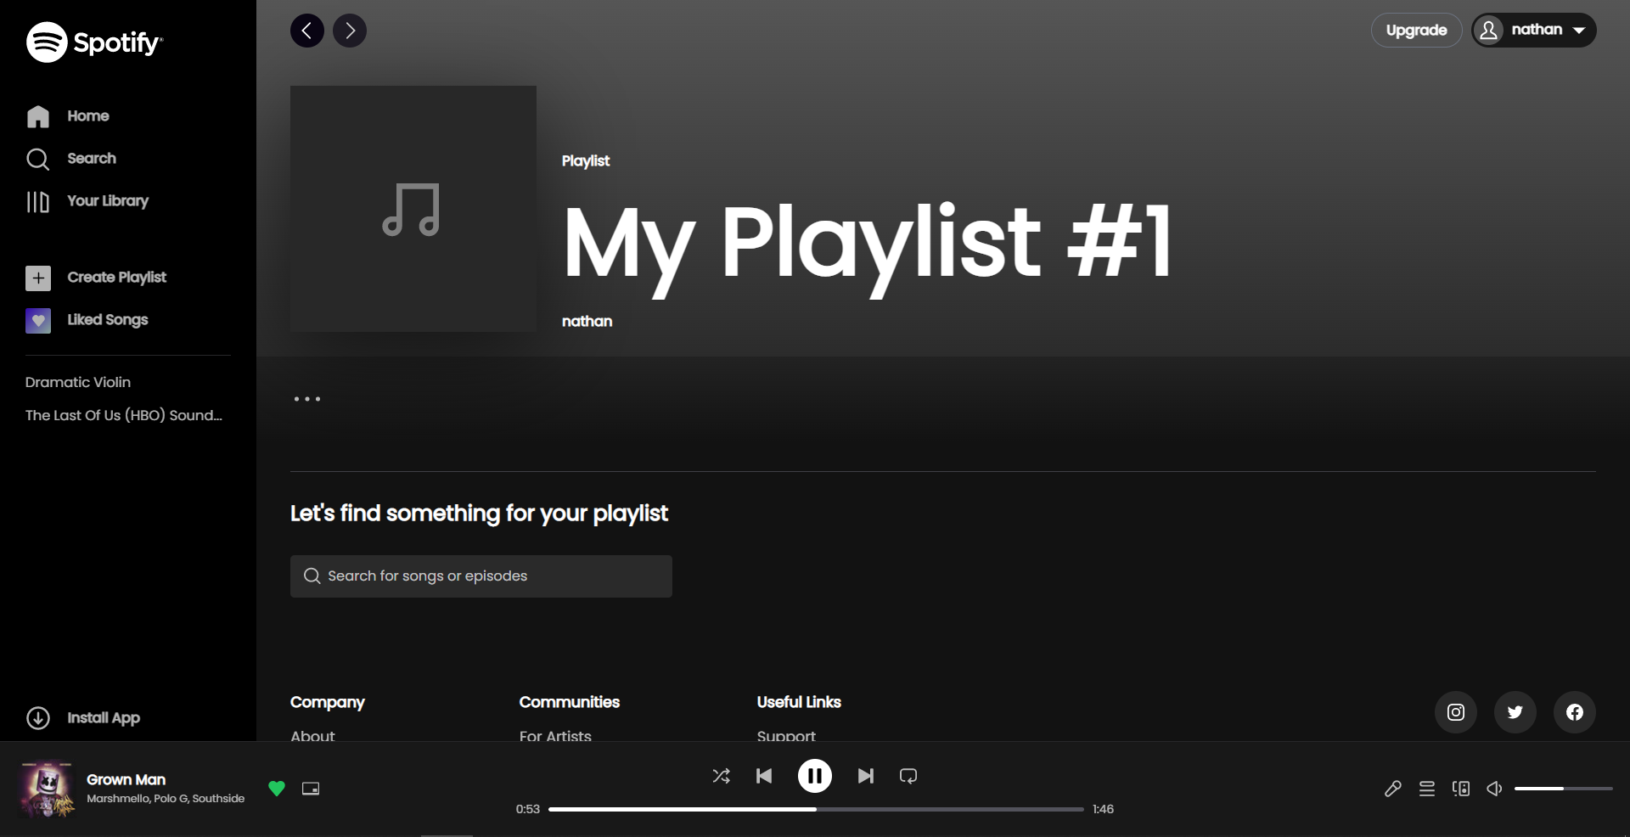Seek in the song progress bar
1630x837 pixels.
(815, 809)
